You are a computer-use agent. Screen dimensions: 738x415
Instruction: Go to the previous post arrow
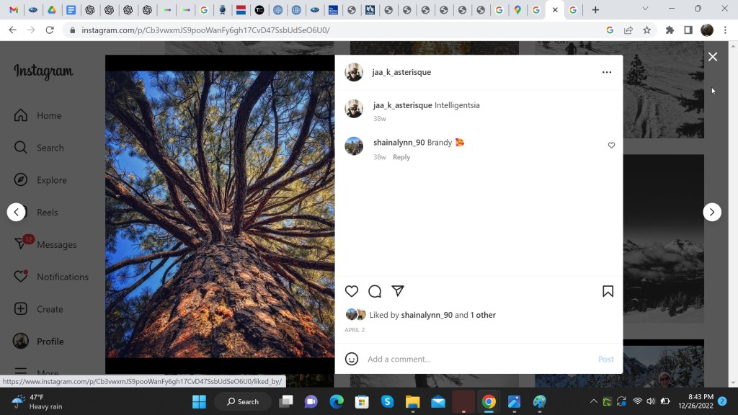17,212
